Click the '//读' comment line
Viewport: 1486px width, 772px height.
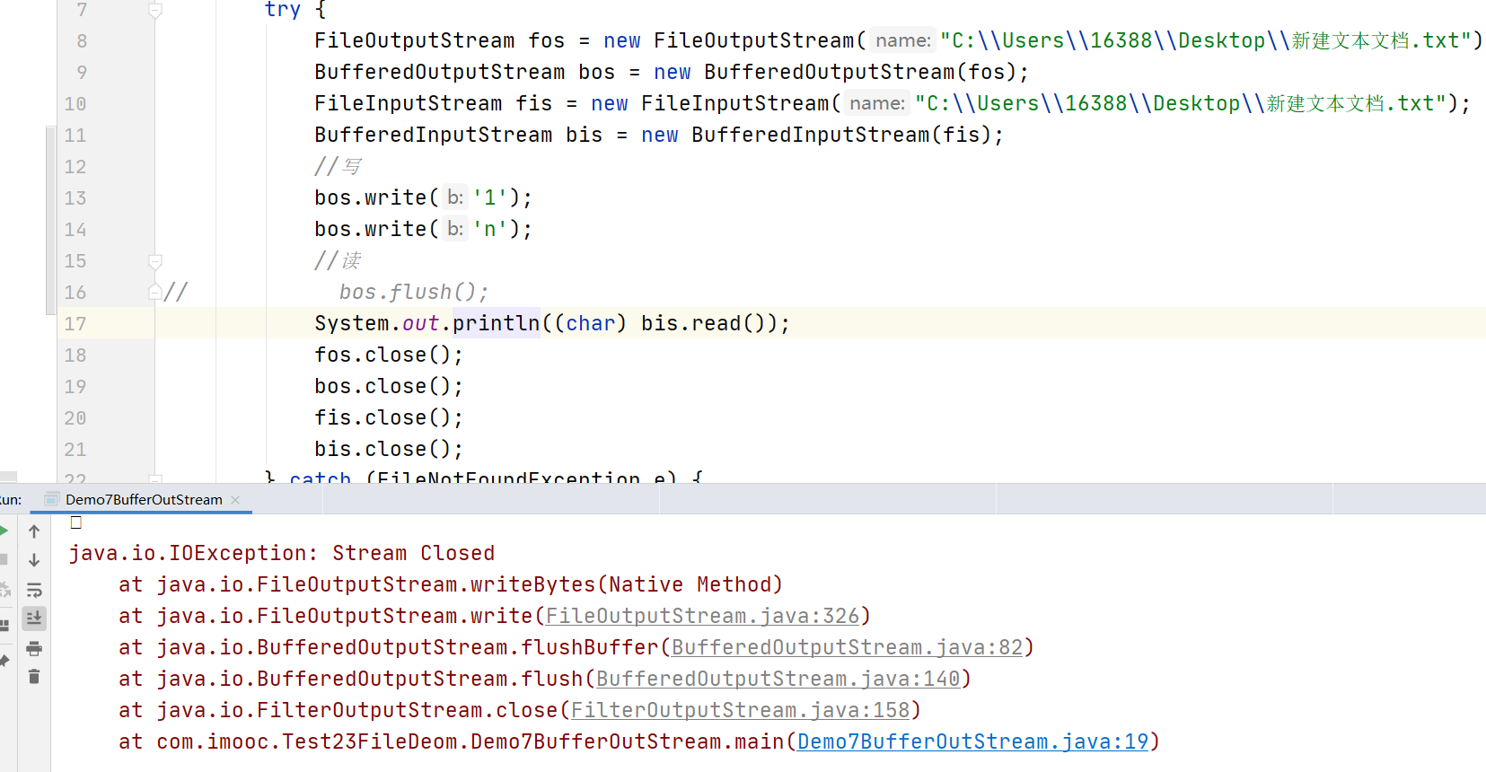click(x=338, y=260)
